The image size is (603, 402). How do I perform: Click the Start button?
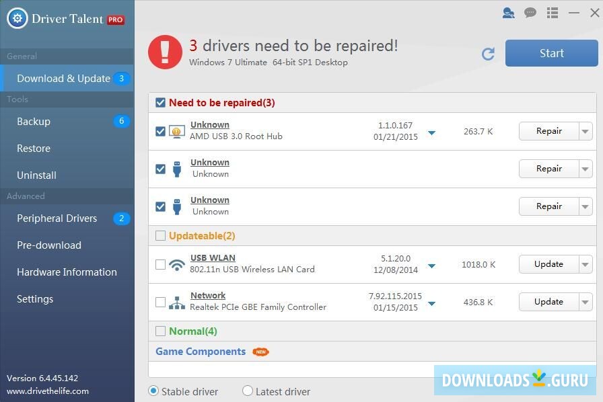(x=551, y=53)
